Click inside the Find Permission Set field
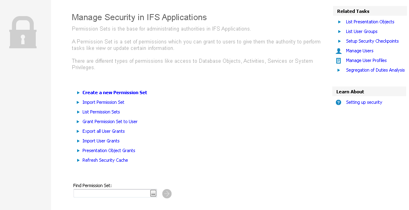409x210 pixels. pos(111,194)
